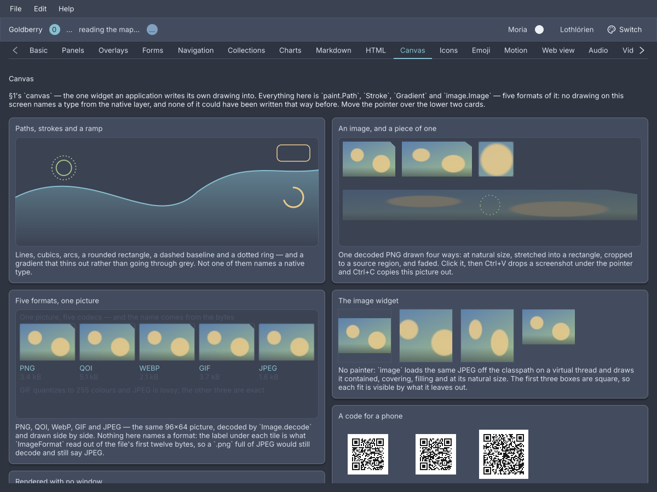Click the dotted circle over the faded strip
Image resolution: width=657 pixels, height=492 pixels.
point(490,205)
